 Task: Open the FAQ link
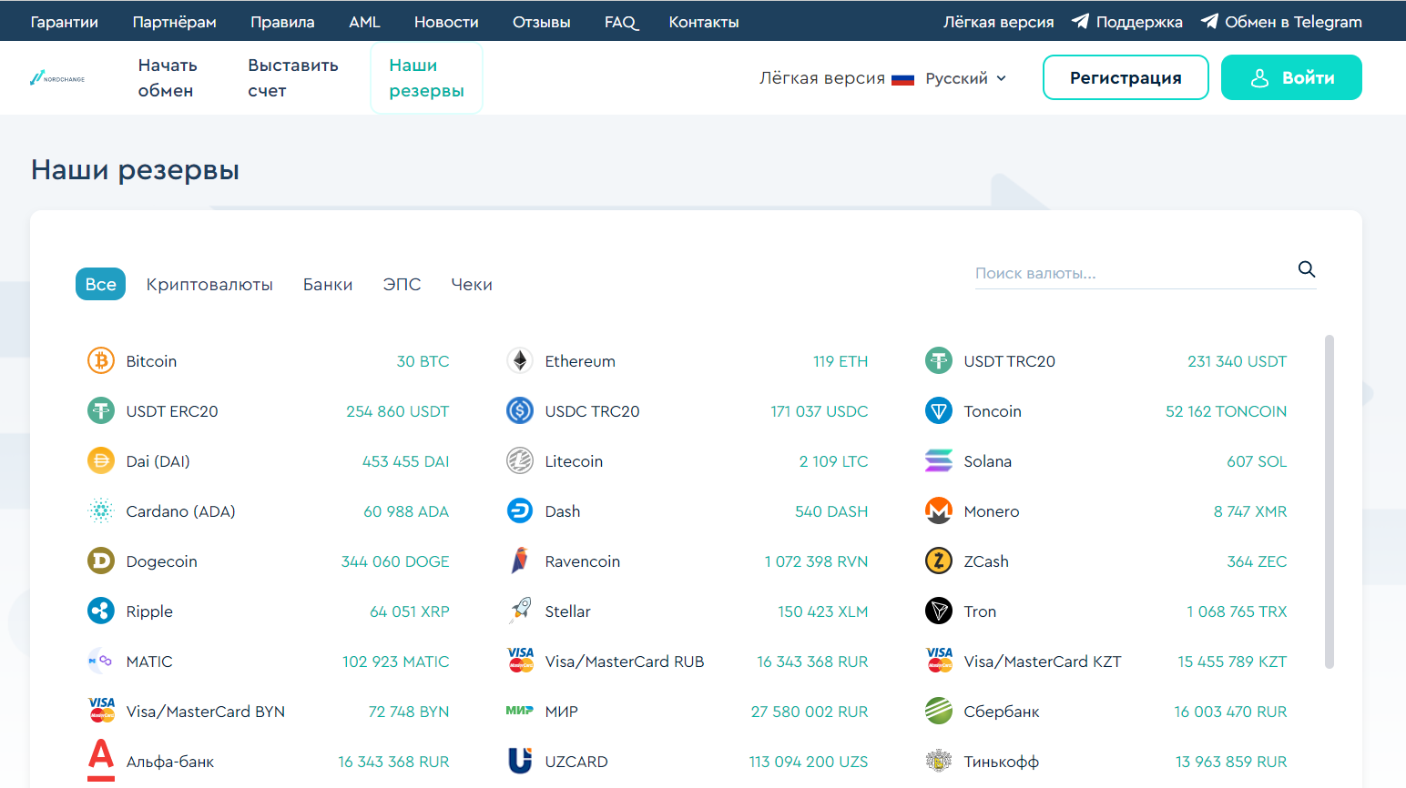pyautogui.click(x=621, y=22)
